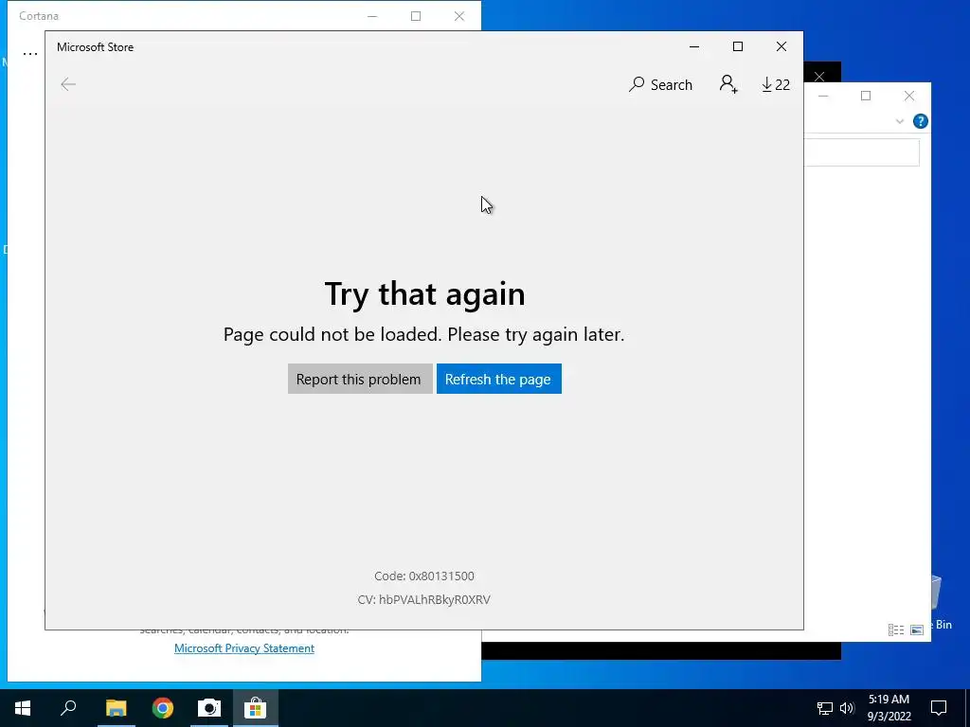Maximize the Microsoft Store window
The height and width of the screenshot is (727, 970).
tap(737, 47)
